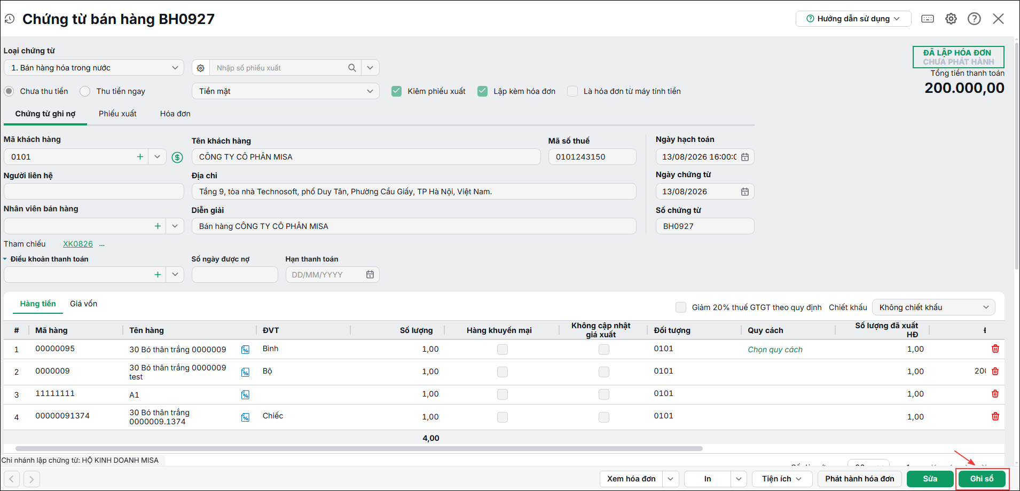
Task: Open calendar for Ngày chứng từ
Action: [x=745, y=192]
